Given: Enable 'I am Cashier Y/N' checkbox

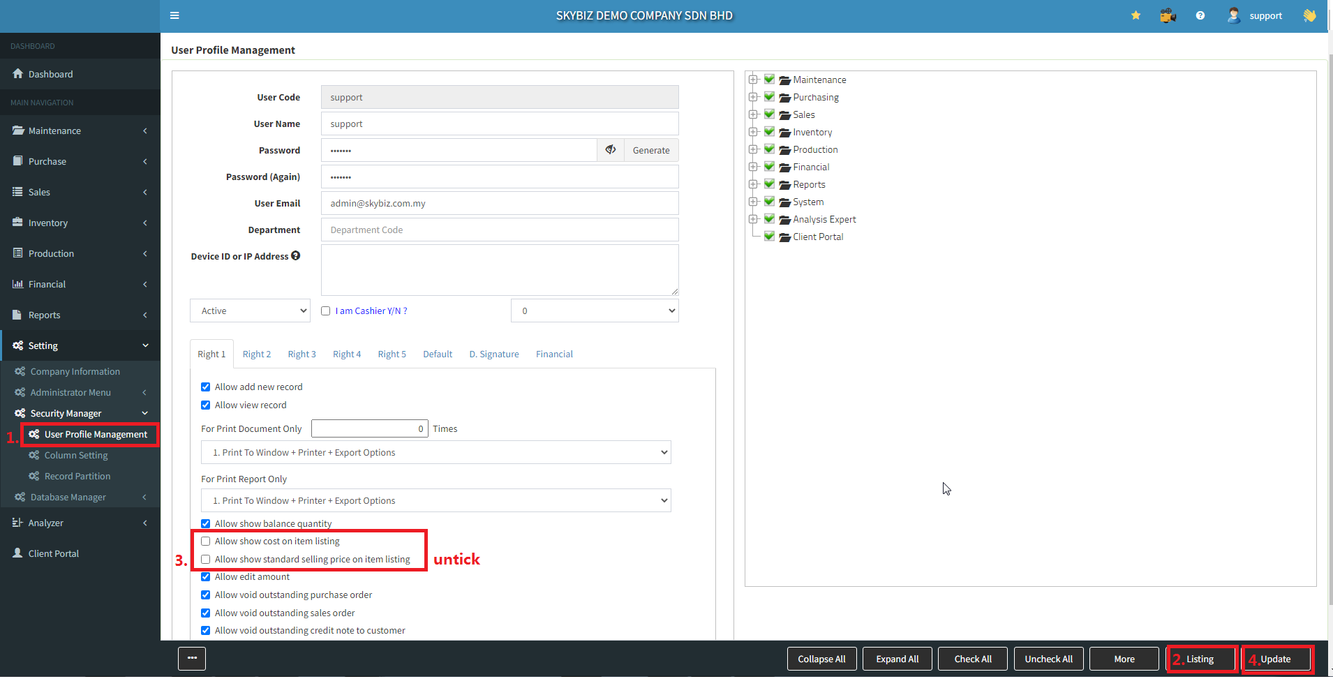Looking at the screenshot, I should point(326,311).
